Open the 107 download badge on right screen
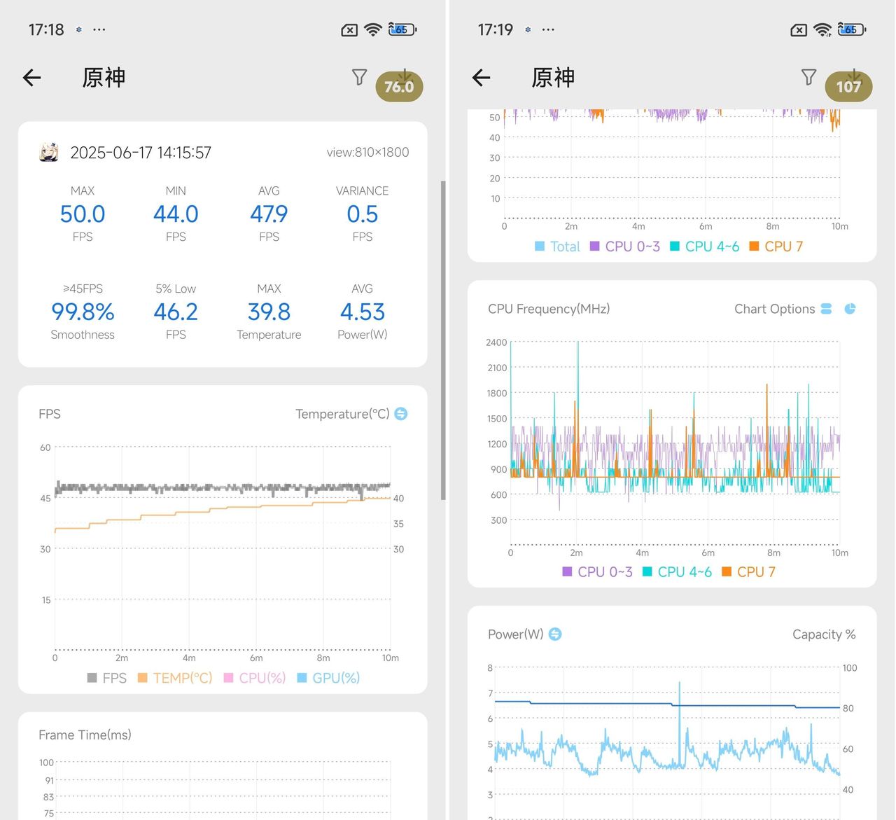The image size is (896, 820). pyautogui.click(x=848, y=85)
